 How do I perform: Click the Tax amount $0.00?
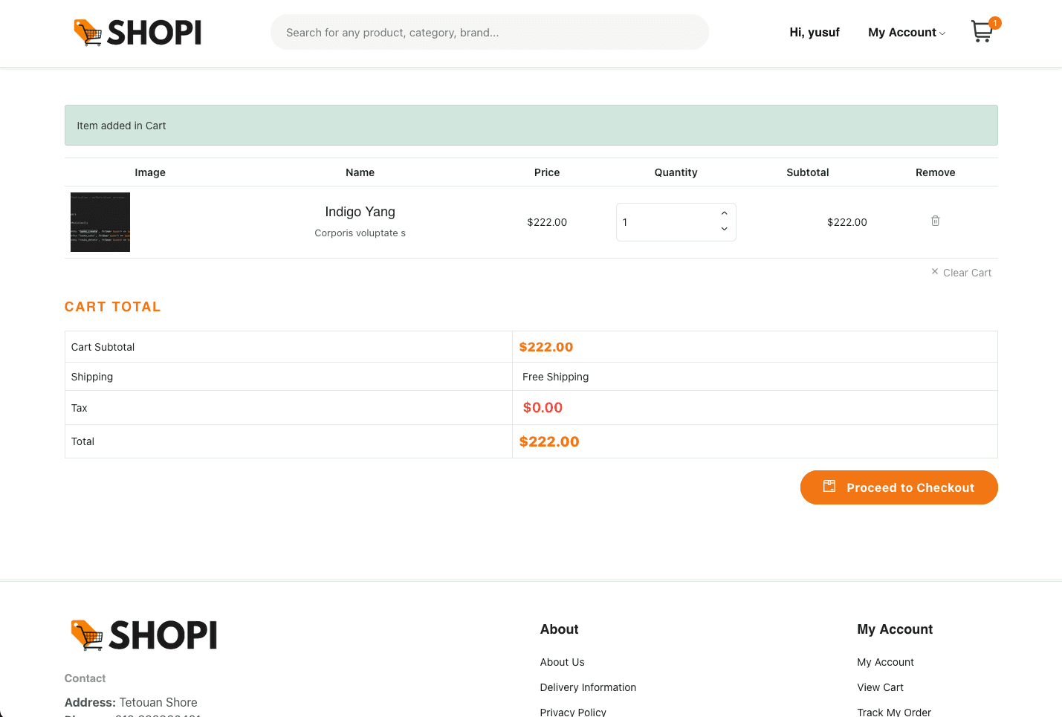(543, 407)
